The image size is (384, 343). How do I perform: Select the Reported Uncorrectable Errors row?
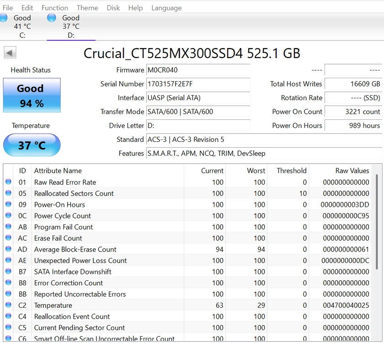pos(187,294)
